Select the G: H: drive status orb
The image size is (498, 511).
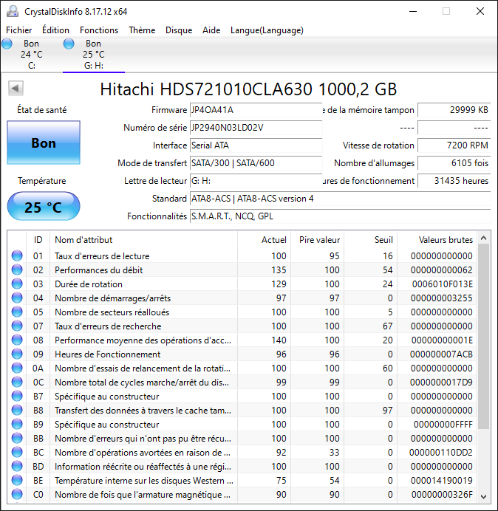click(x=69, y=44)
